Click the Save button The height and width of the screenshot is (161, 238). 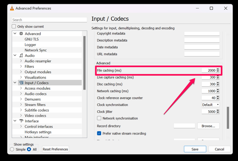click(x=195, y=149)
